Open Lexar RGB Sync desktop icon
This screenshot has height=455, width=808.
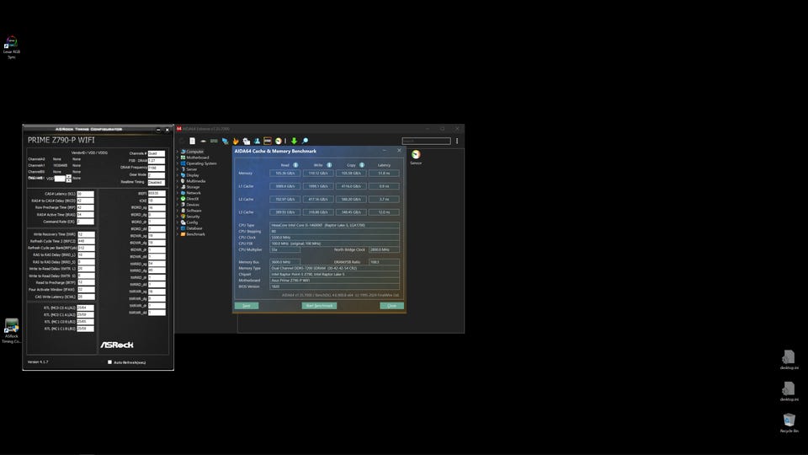[x=11, y=47]
